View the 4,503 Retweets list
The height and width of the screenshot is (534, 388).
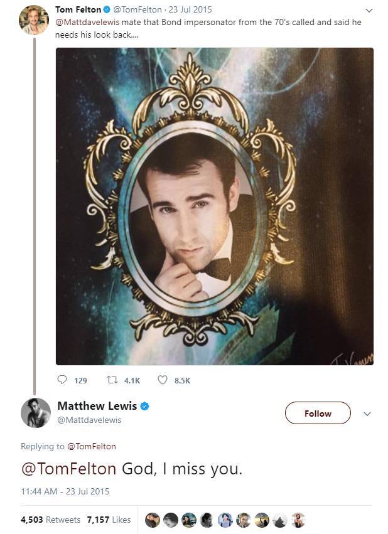(51, 520)
